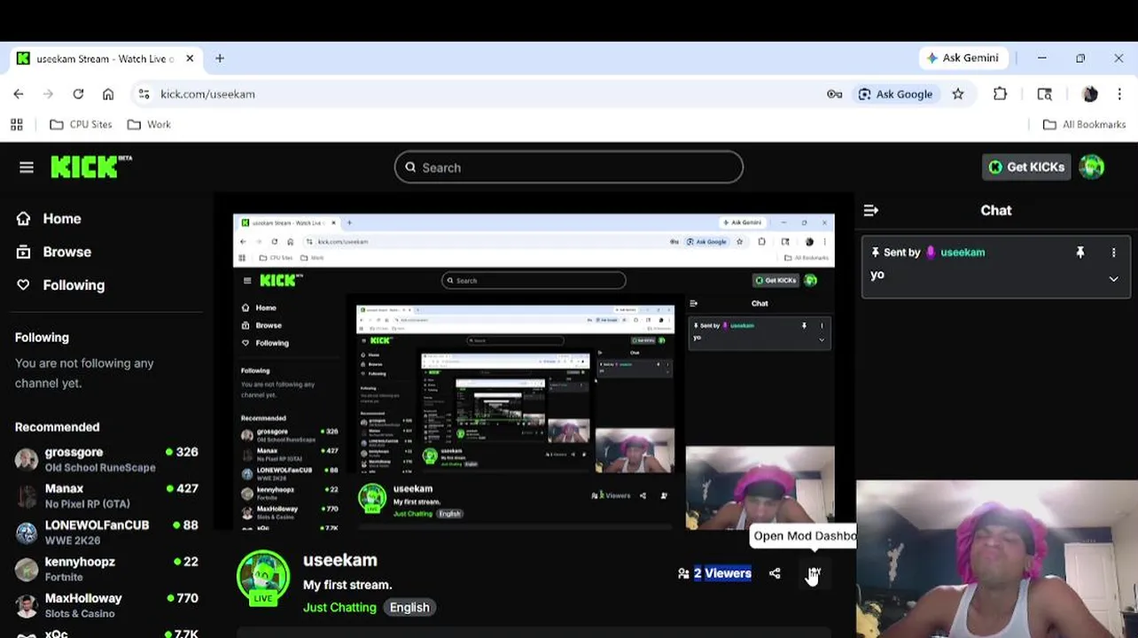The image size is (1138, 638).
Task: Go forward in browser
Action: (48, 94)
